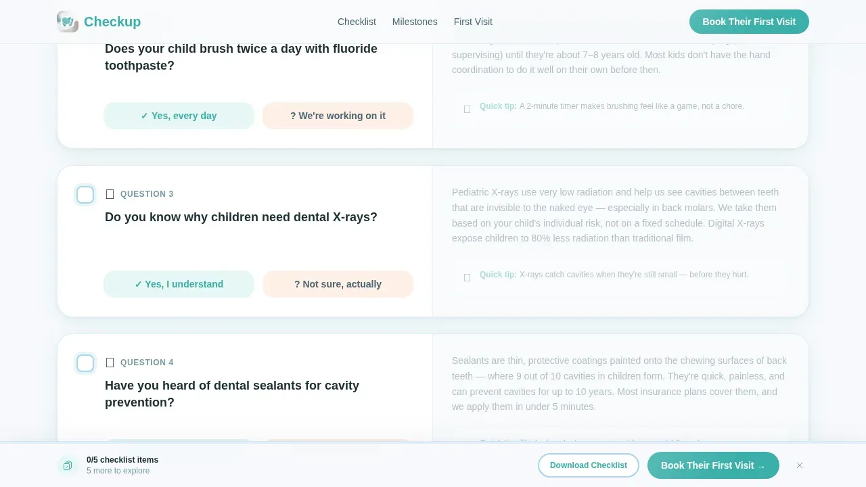This screenshot has height=487, width=866.
Task: Click the '0/5 checklist items' text
Action: pos(122,460)
